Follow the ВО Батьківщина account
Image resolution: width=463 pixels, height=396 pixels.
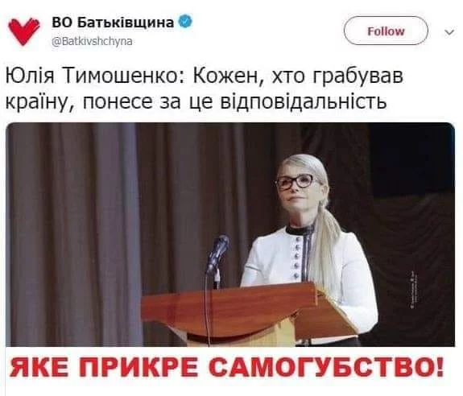386,31
